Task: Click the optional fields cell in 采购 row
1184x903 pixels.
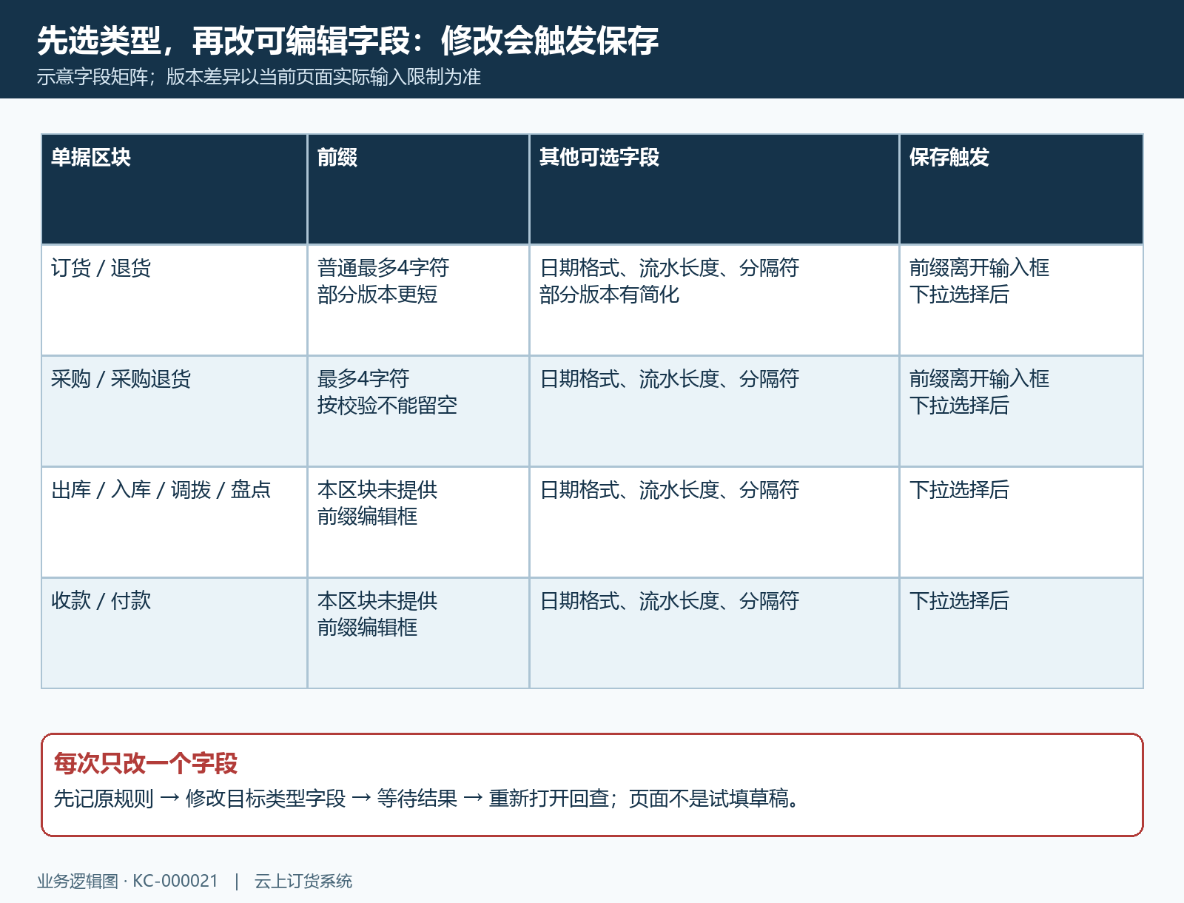Action: point(714,412)
